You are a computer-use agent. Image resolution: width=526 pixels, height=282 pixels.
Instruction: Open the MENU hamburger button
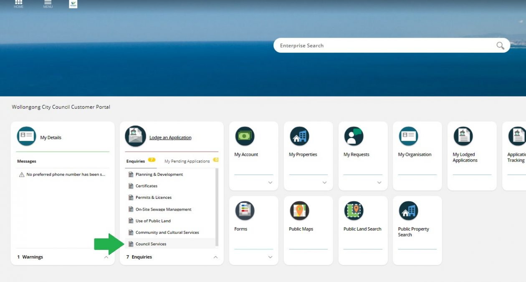[x=48, y=3]
